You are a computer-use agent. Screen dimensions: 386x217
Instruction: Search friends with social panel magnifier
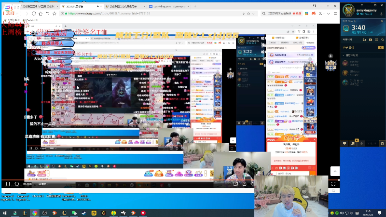[x=382, y=40]
